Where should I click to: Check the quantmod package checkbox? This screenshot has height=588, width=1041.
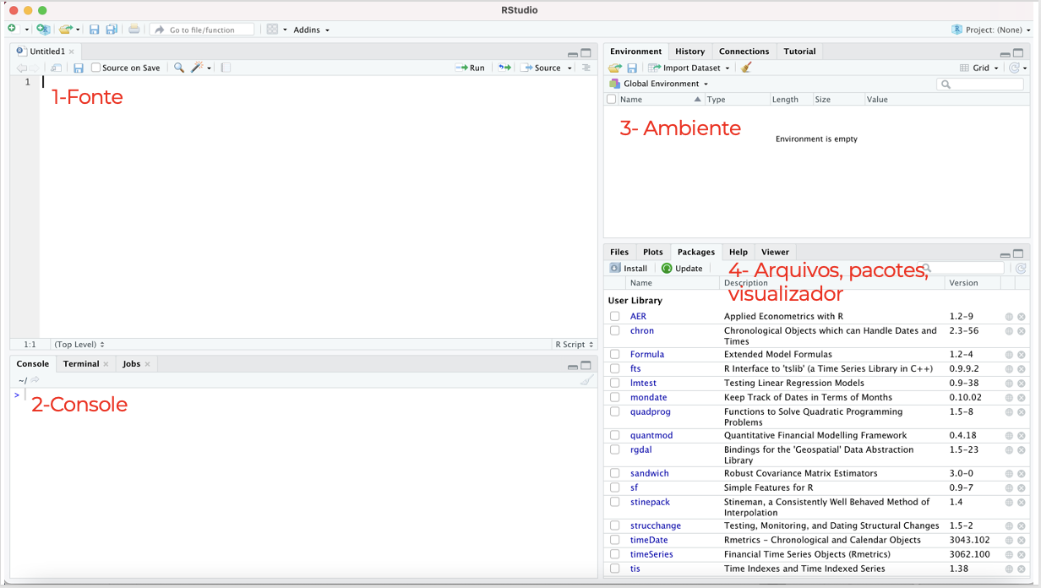(x=614, y=436)
